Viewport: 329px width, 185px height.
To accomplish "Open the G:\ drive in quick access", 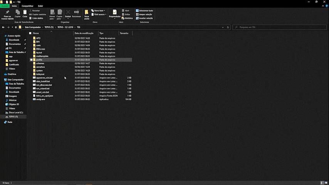I will point(10,48).
